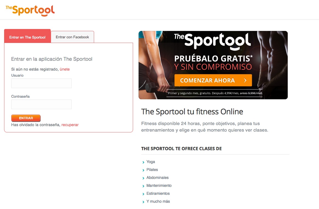Focus the Usuario input field
Screen dimensions: 319x209
41,83
